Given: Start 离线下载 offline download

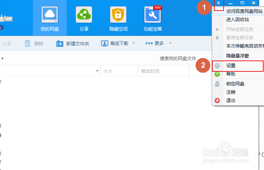Looking at the screenshot, I should 119,43.
